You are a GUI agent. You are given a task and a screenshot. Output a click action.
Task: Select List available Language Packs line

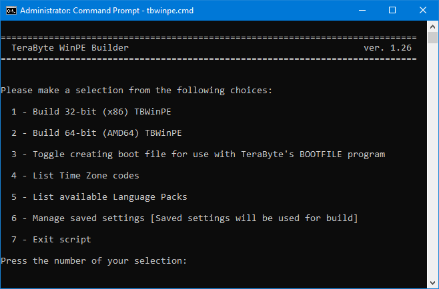pos(99,197)
